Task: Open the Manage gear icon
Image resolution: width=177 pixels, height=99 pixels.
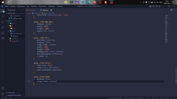Action: click(x=3, y=94)
